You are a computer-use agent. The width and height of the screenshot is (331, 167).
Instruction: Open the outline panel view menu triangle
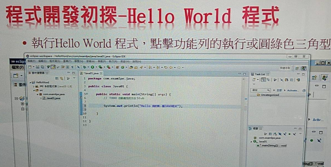(x=300, y=134)
